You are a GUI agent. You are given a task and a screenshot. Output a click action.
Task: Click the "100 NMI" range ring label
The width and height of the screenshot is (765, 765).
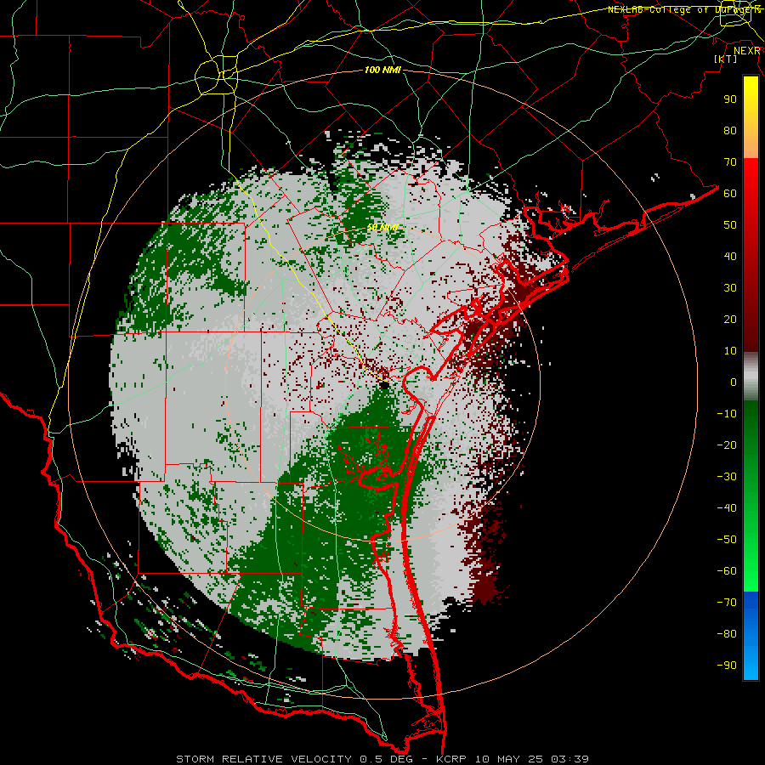pos(382,71)
